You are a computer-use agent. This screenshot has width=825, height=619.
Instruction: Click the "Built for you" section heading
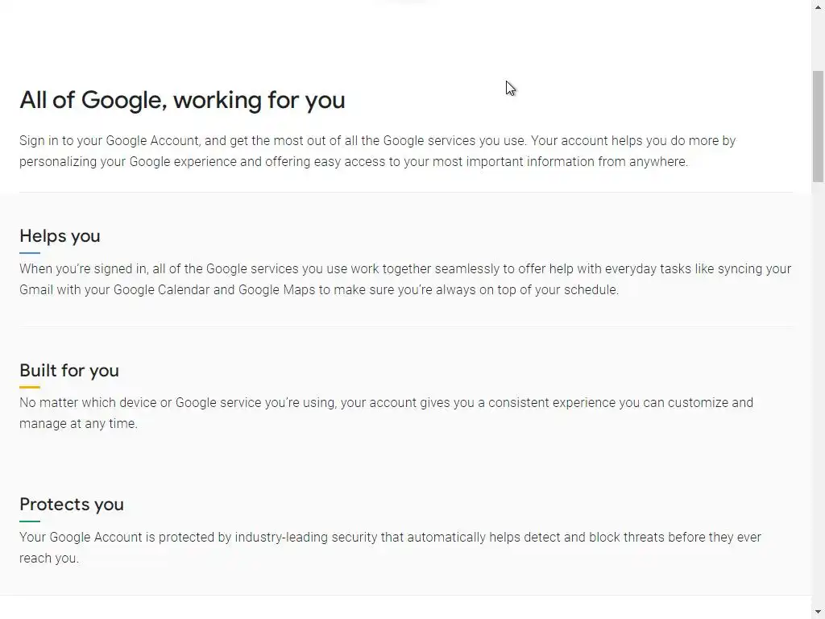(x=69, y=371)
